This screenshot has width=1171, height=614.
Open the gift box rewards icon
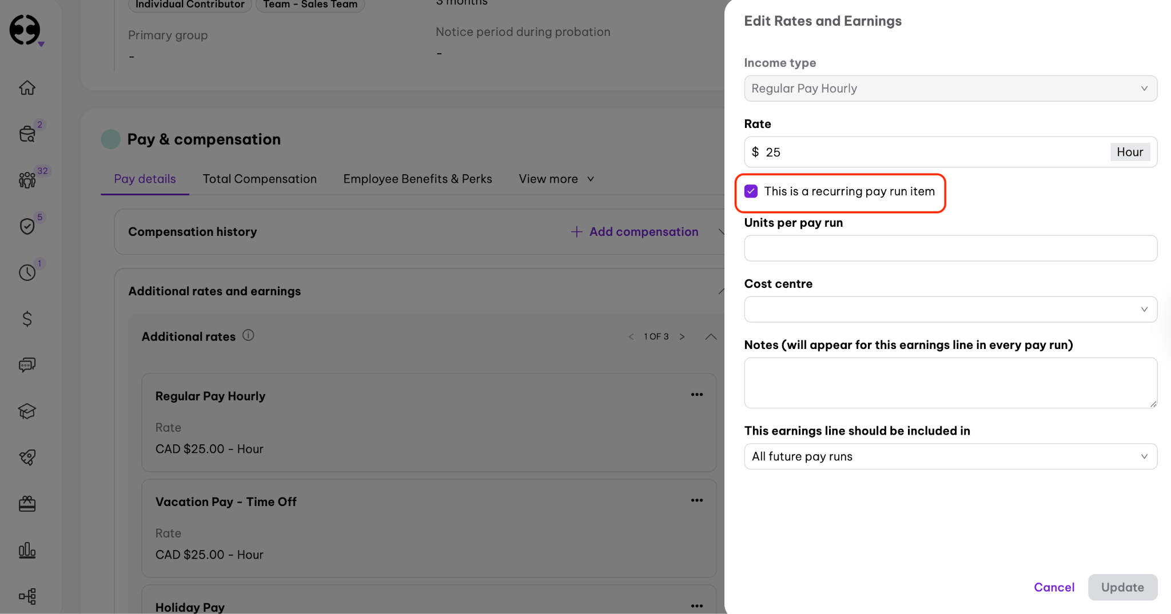coord(27,504)
